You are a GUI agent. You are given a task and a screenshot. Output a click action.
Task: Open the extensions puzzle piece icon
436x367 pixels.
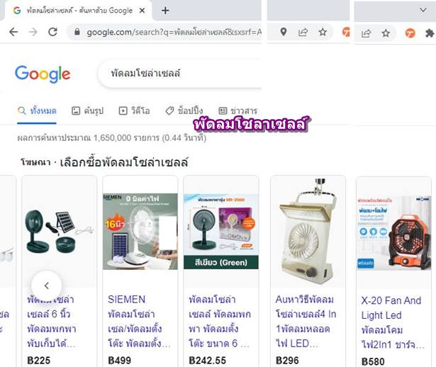click(430, 33)
